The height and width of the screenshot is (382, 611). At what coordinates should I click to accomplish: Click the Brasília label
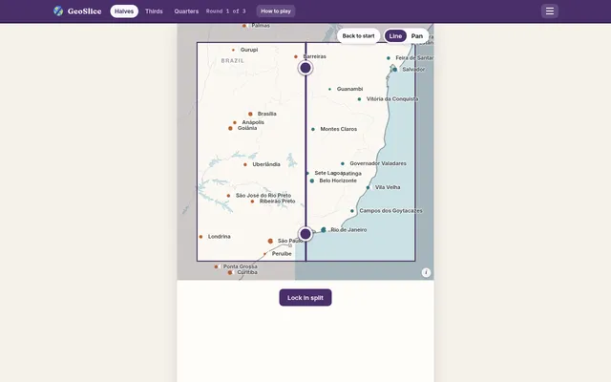pos(267,114)
